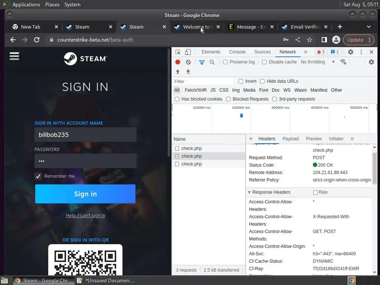Switch to the Sources panel
This screenshot has width=380, height=285.
click(262, 52)
